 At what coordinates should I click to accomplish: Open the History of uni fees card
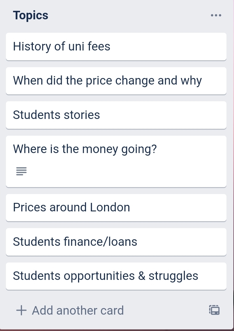116,47
